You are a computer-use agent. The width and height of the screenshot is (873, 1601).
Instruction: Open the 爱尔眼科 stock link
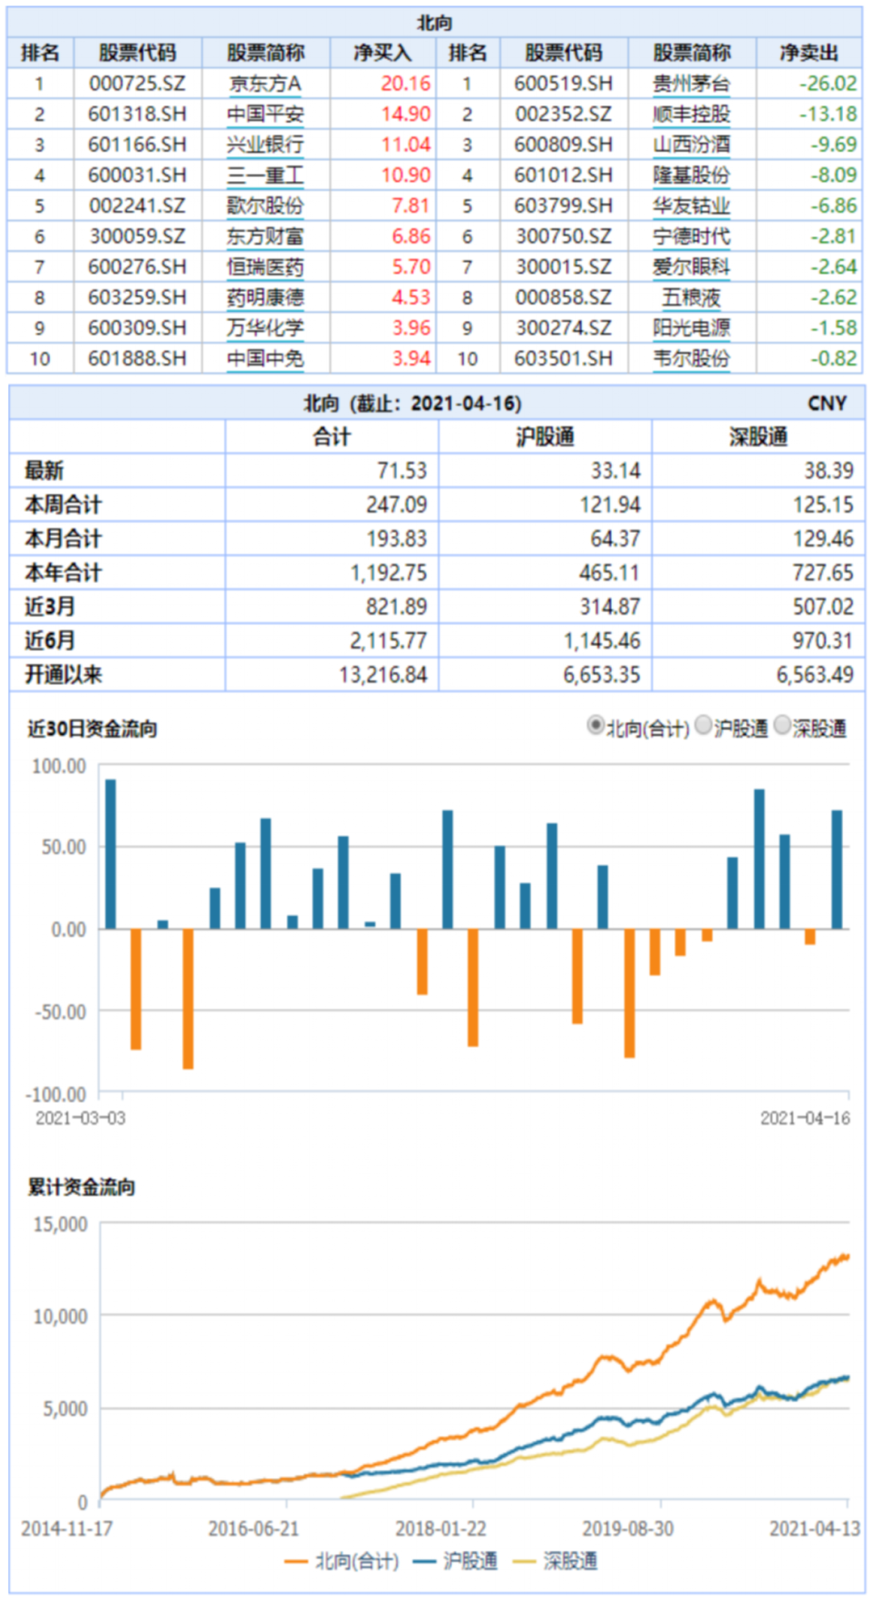[x=692, y=268]
